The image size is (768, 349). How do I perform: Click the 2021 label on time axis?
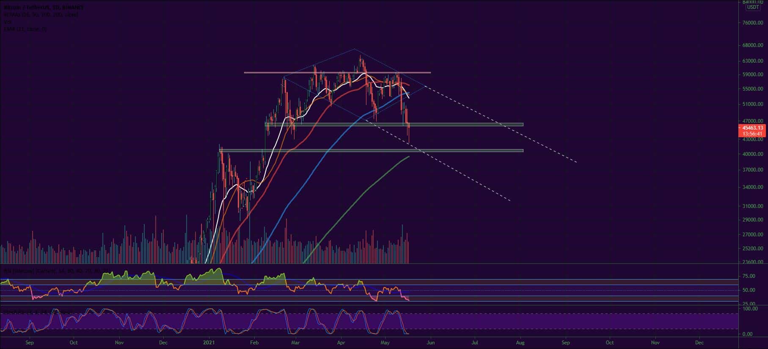(x=209, y=343)
